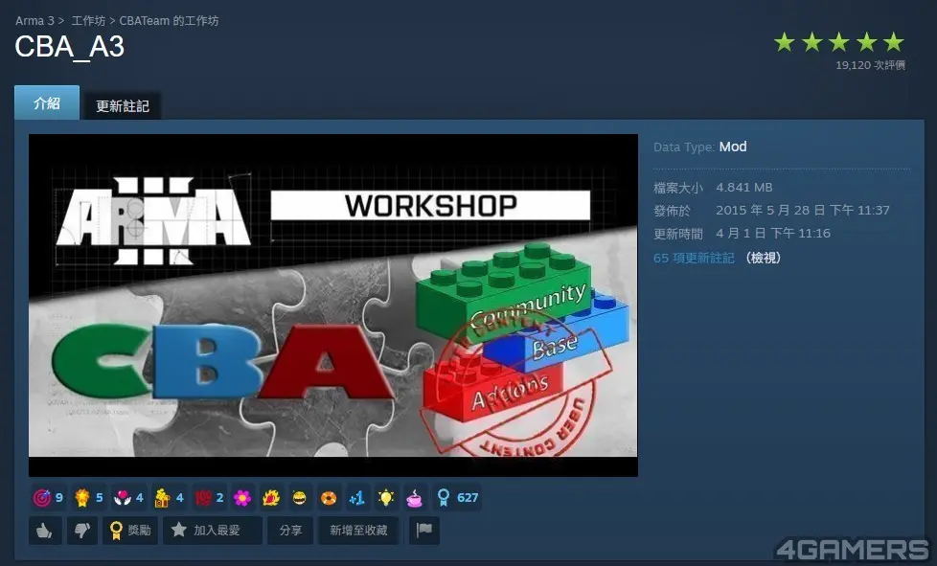The image size is (937, 566).
Task: Rate the mod with thumbs up
Action: pos(45,531)
